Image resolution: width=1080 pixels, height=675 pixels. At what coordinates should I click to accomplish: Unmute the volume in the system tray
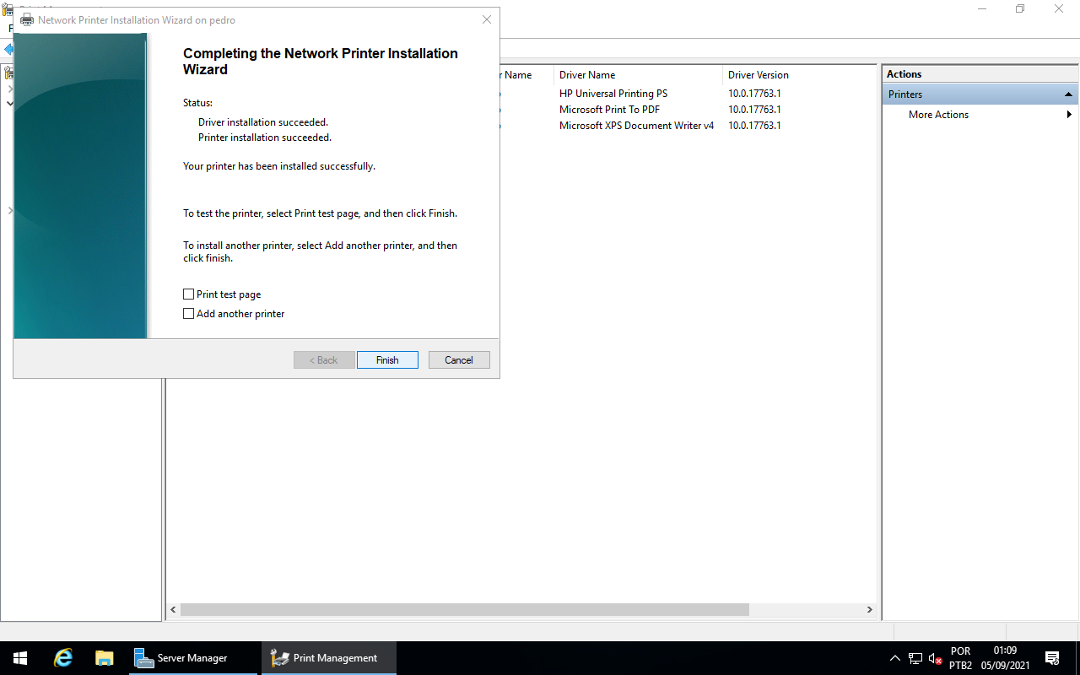[935, 657]
